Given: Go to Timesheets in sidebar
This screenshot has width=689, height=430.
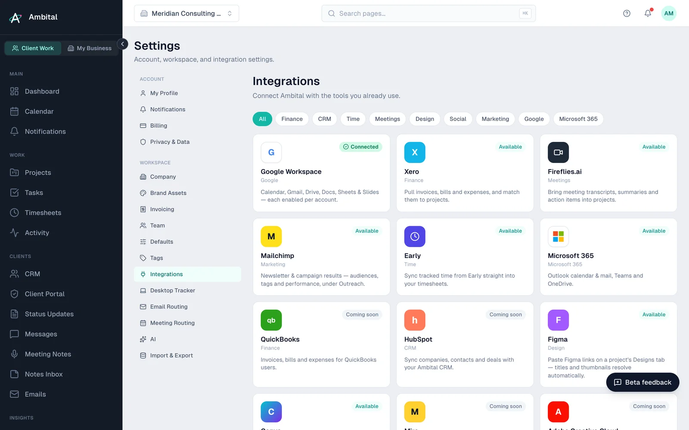Looking at the screenshot, I should [61, 213].
